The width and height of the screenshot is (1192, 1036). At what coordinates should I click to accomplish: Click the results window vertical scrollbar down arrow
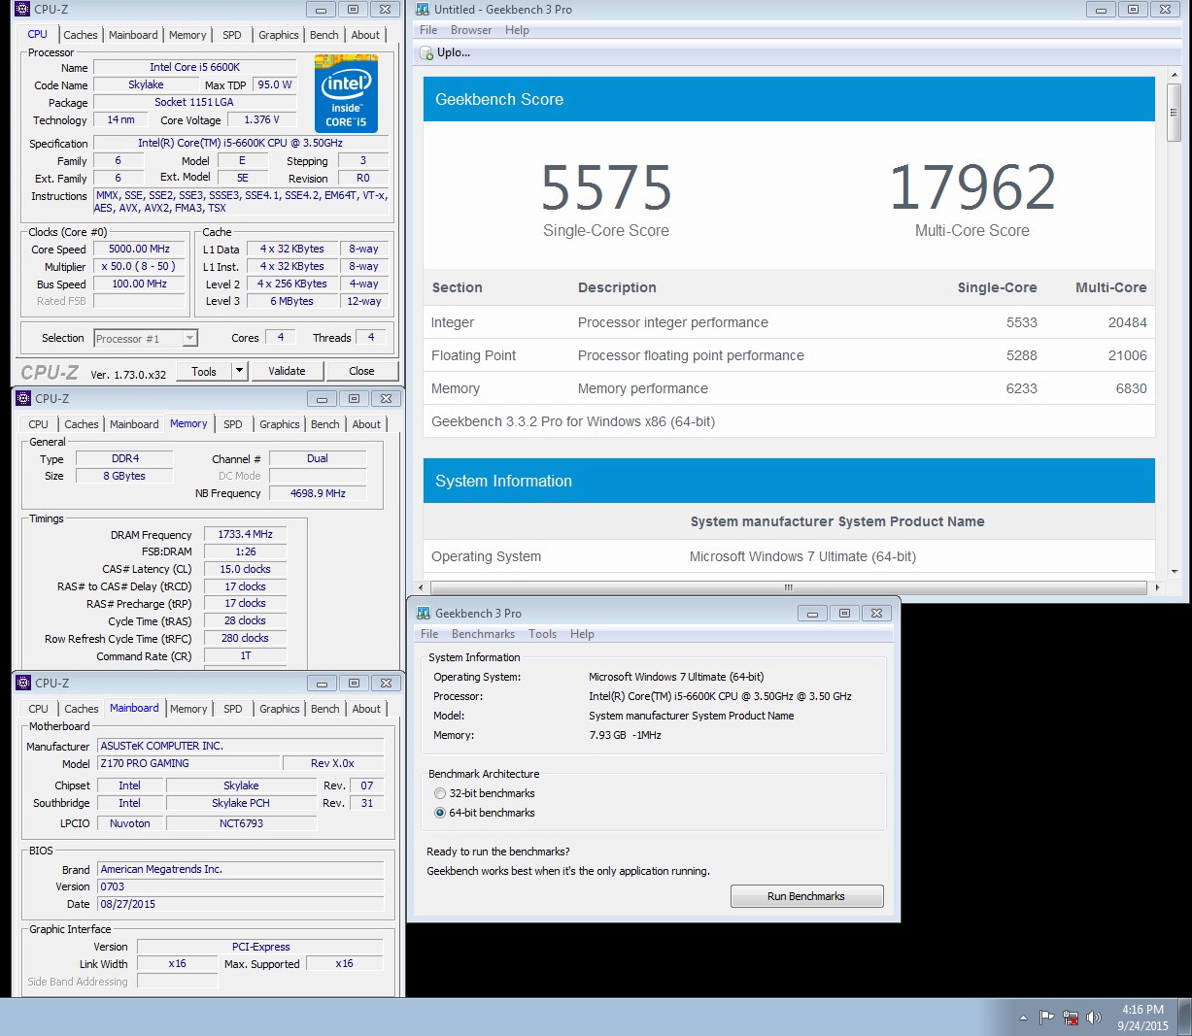1174,572
